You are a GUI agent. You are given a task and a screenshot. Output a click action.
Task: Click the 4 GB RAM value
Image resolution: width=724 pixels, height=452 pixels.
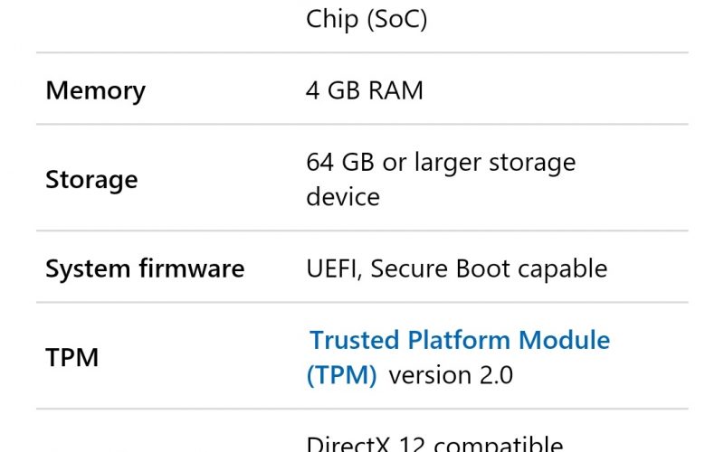pyautogui.click(x=365, y=89)
